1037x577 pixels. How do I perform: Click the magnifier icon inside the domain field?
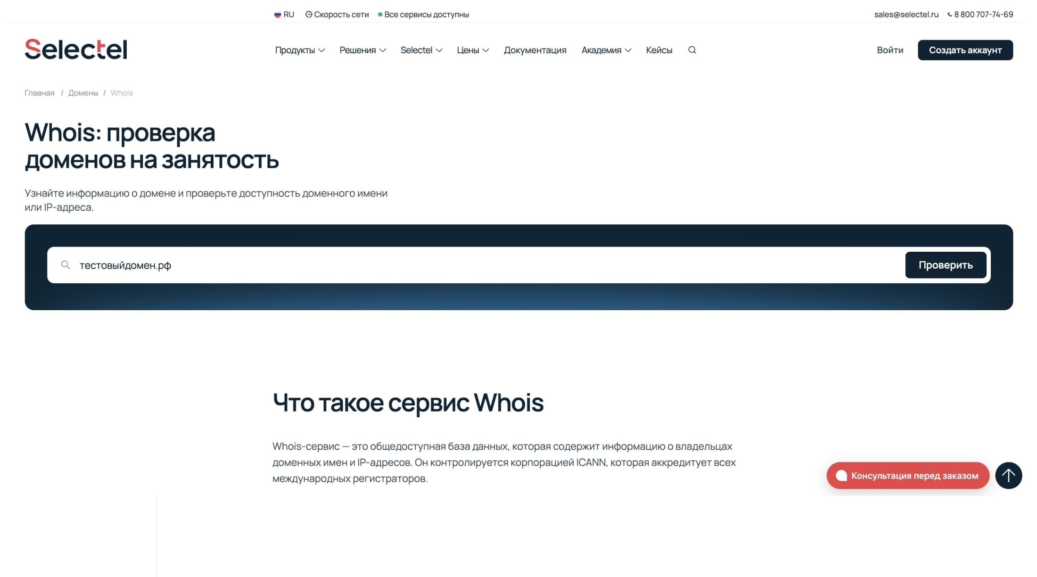pyautogui.click(x=66, y=265)
